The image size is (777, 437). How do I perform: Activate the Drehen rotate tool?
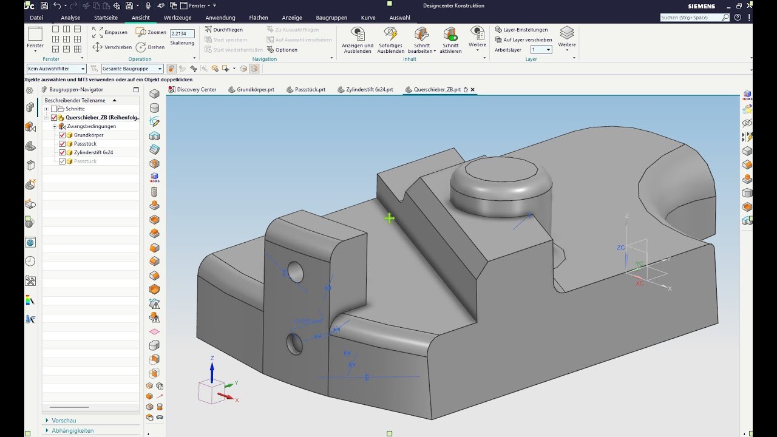click(141, 47)
